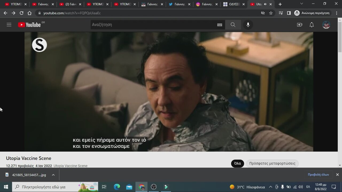Go forward with the browser forward arrow
This screenshot has width=342, height=192.
pyautogui.click(x=14, y=13)
